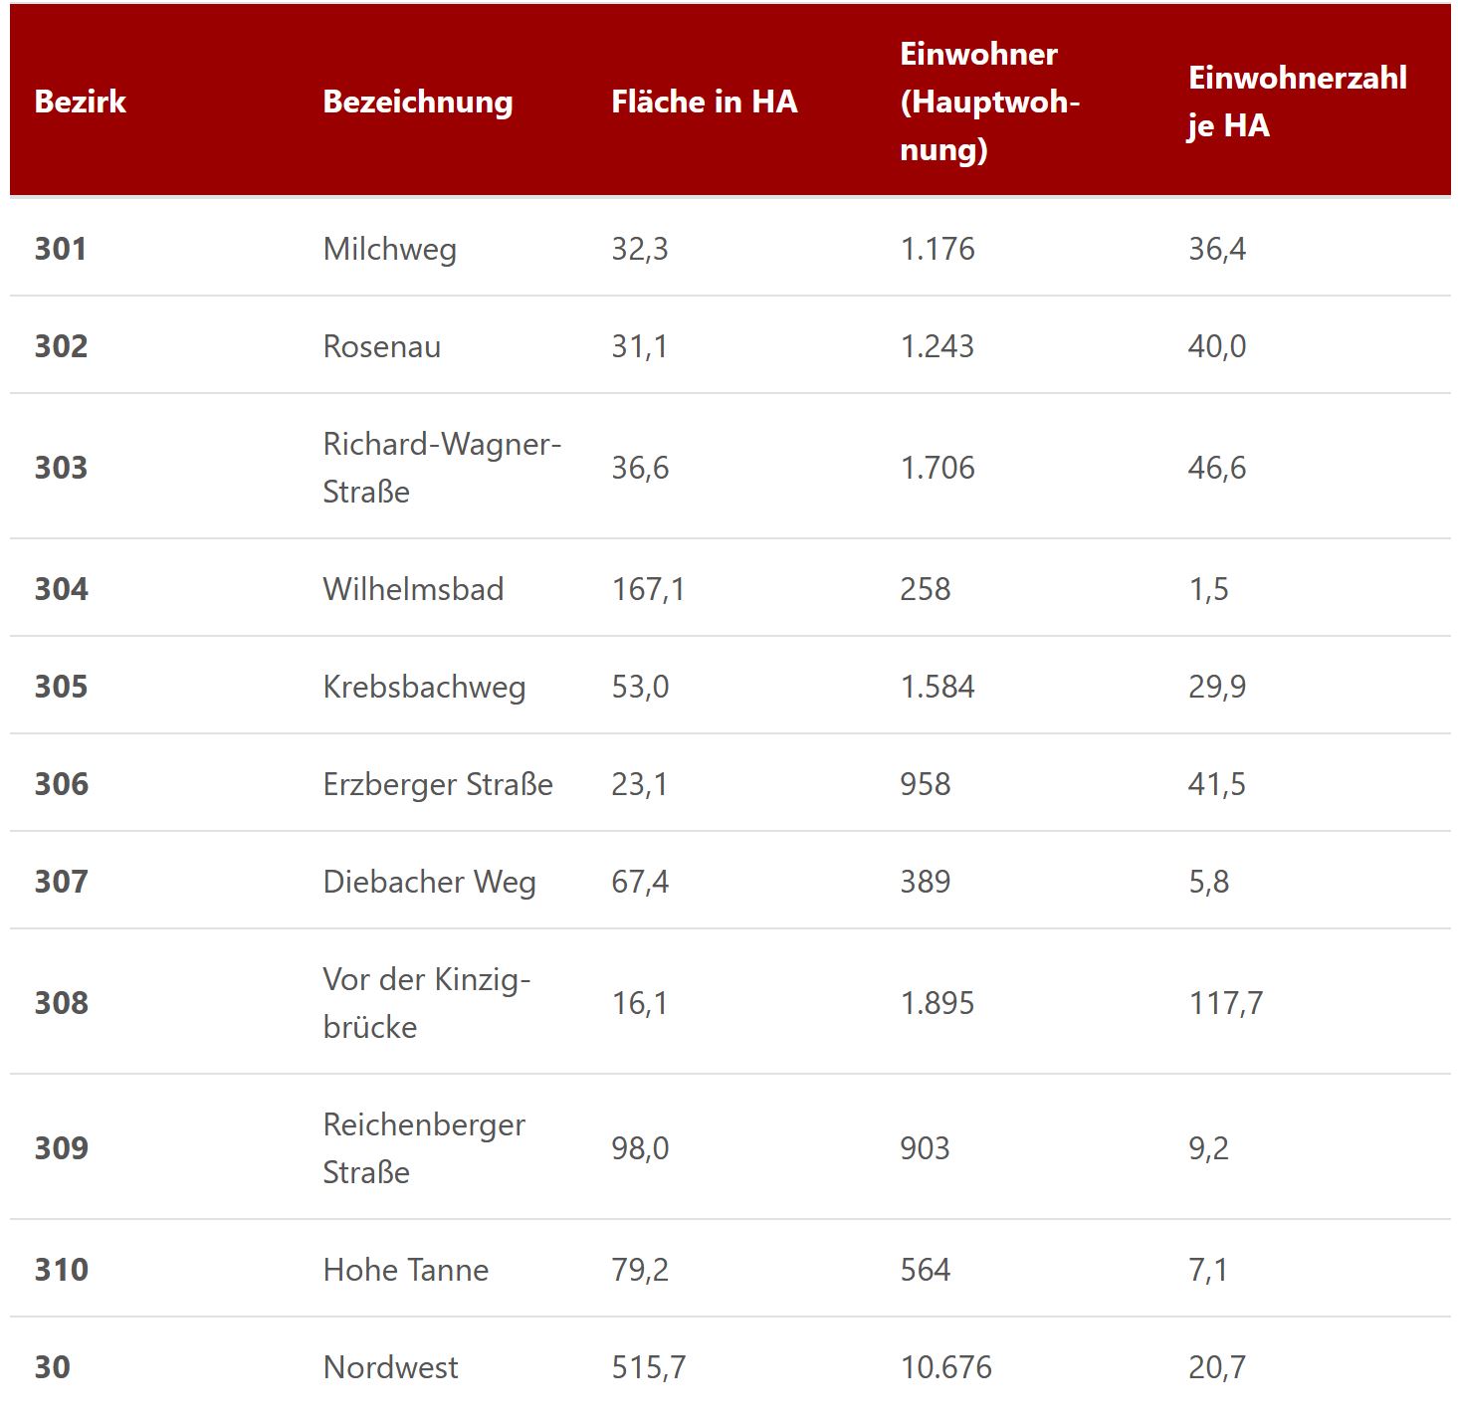
Task: Click the Bezirk column header
Action: [x=81, y=102]
